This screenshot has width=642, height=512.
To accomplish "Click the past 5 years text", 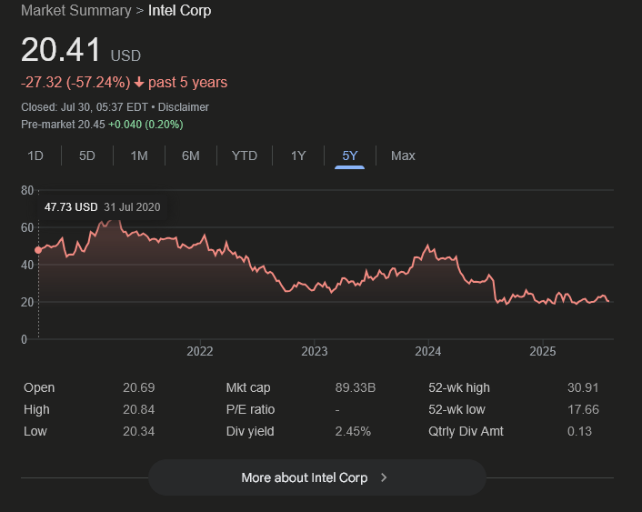I will (187, 83).
